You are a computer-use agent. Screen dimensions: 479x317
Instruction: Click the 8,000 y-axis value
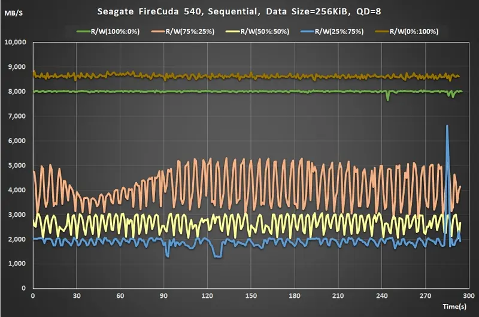click(17, 92)
